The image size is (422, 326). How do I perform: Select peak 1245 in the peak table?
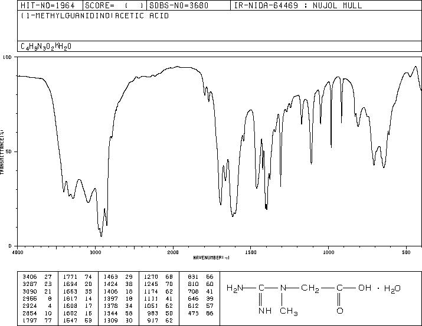(x=151, y=284)
